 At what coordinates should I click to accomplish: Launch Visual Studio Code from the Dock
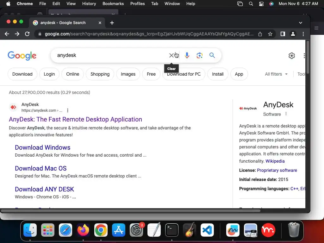(207, 230)
